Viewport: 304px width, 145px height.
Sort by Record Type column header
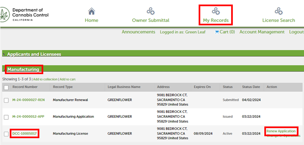tap(63, 87)
